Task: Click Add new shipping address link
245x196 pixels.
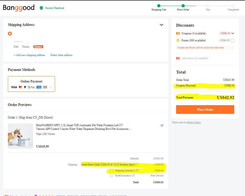Action: coord(29,55)
